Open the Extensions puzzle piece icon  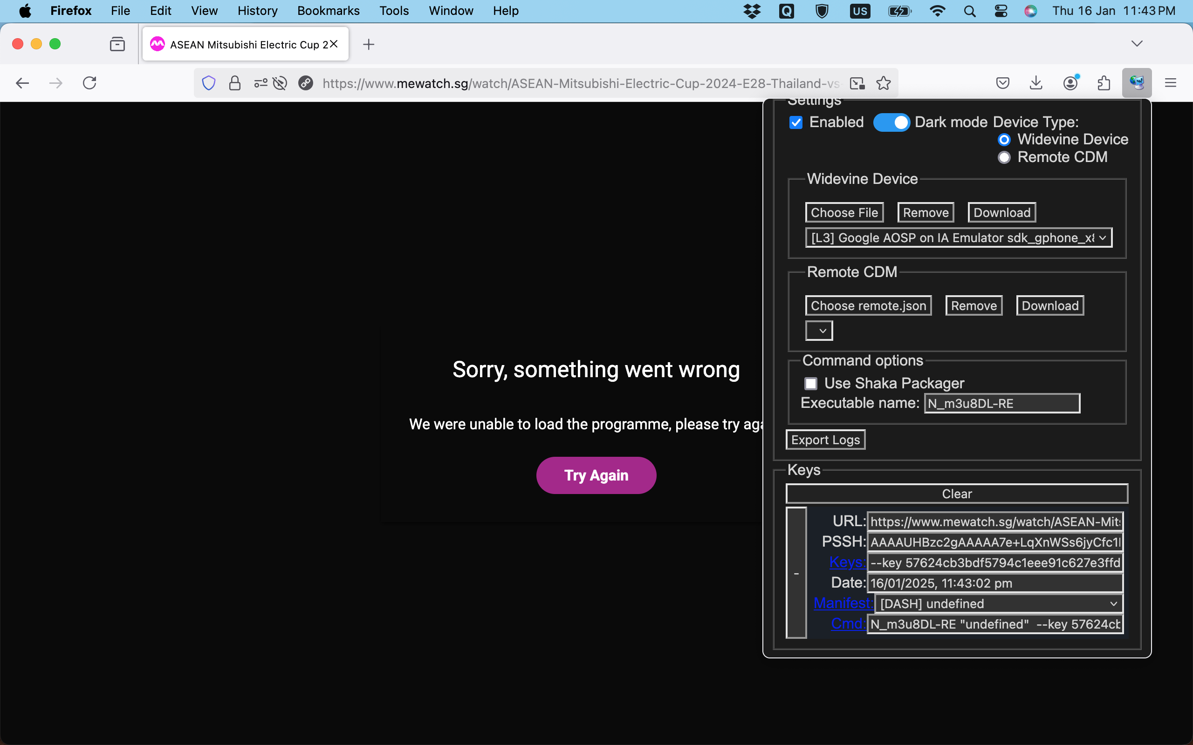pyautogui.click(x=1104, y=83)
